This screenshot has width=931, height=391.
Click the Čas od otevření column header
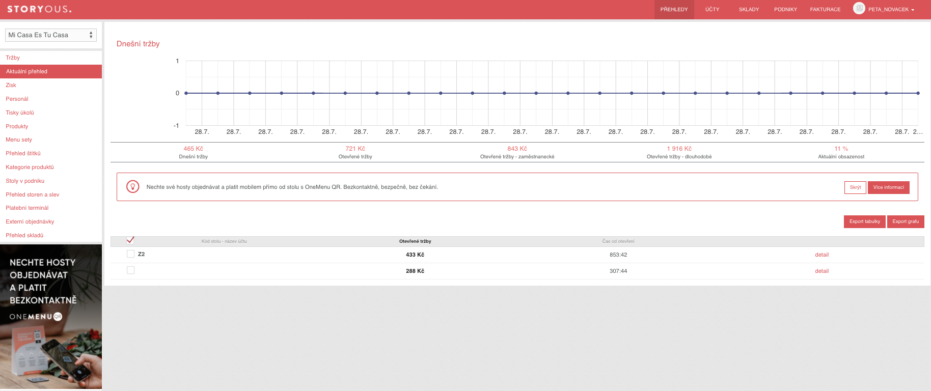[x=618, y=241]
